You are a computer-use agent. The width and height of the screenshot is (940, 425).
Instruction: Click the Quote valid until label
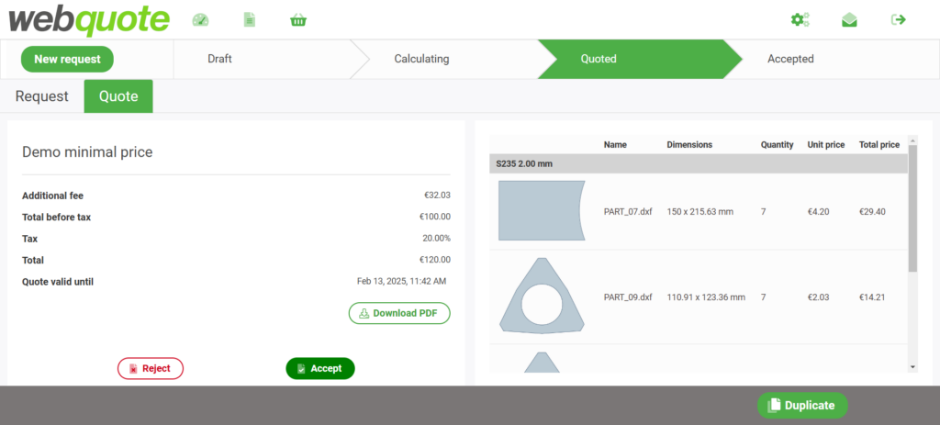tap(58, 282)
